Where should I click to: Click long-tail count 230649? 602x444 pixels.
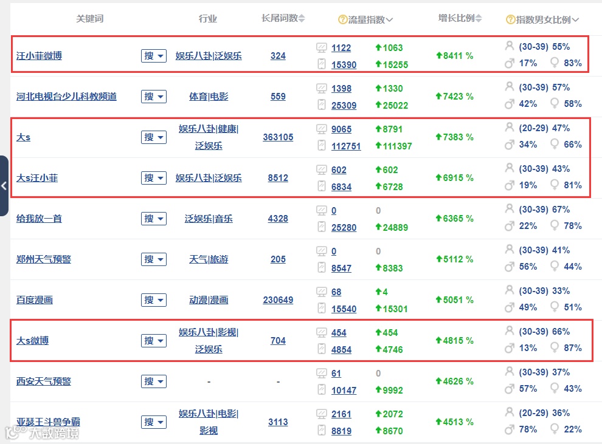point(278,300)
